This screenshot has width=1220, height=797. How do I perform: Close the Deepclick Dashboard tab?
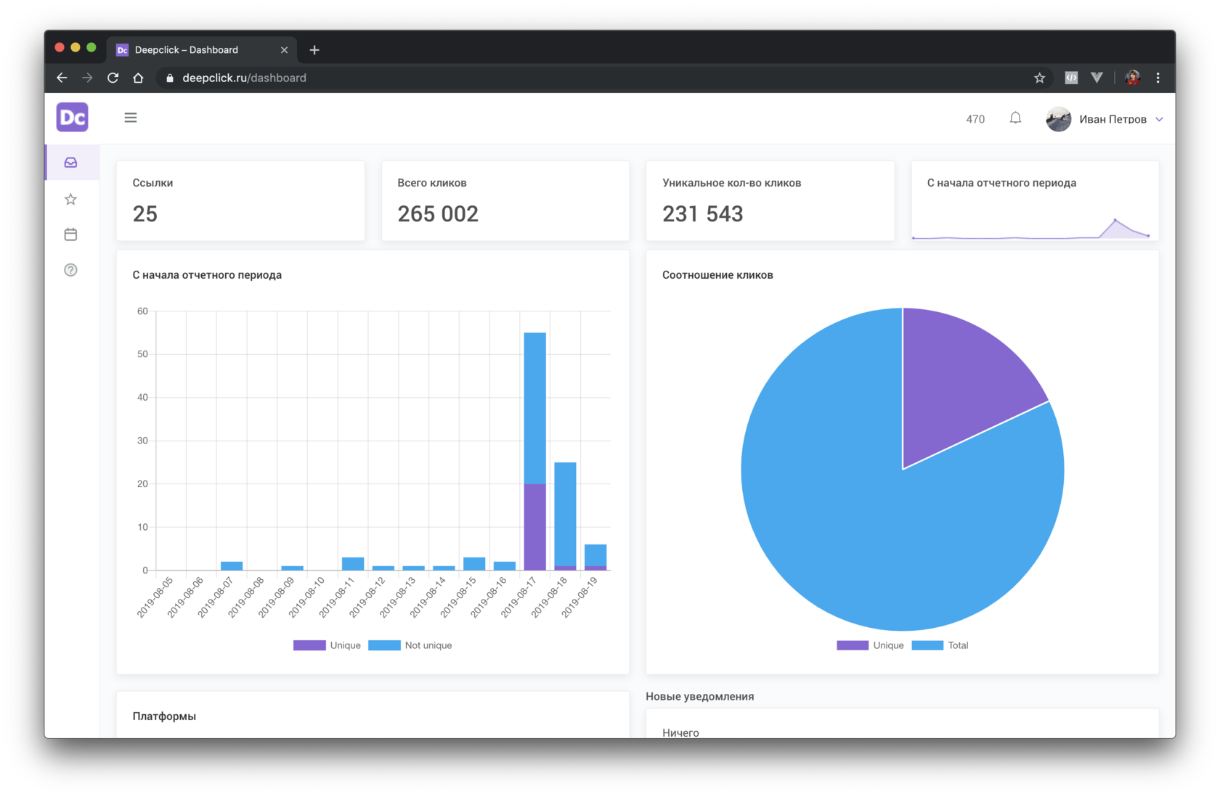(x=284, y=50)
